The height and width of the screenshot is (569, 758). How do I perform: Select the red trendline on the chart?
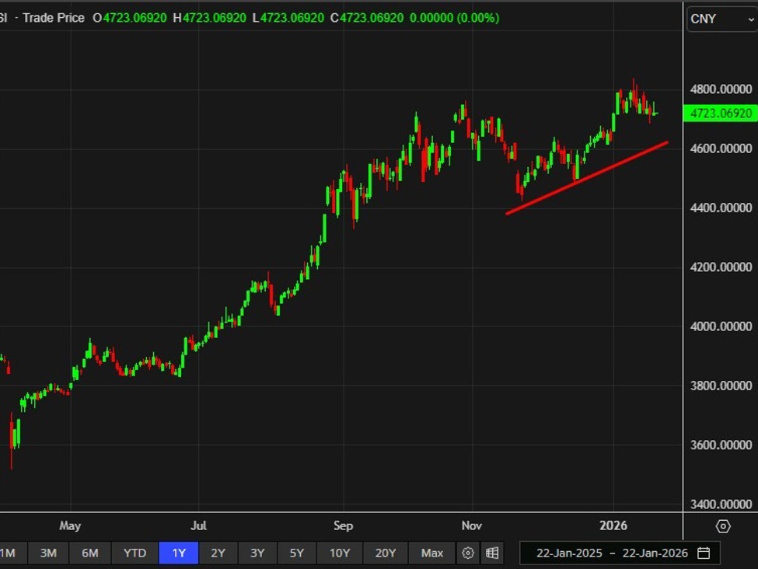(x=587, y=178)
